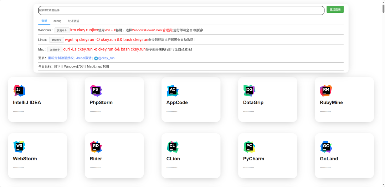Click the PyCharm logo icon
This screenshot has width=385, height=187.
pyautogui.click(x=249, y=146)
